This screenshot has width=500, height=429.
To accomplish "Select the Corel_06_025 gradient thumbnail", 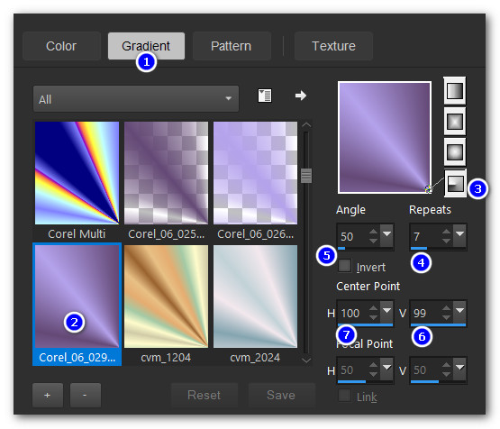I will point(166,173).
